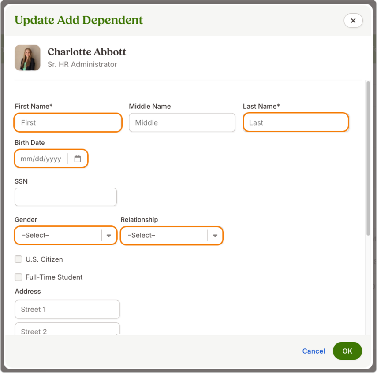The height and width of the screenshot is (373, 377).
Task: Check the Full-Time Student checkbox
Action: pyautogui.click(x=18, y=277)
